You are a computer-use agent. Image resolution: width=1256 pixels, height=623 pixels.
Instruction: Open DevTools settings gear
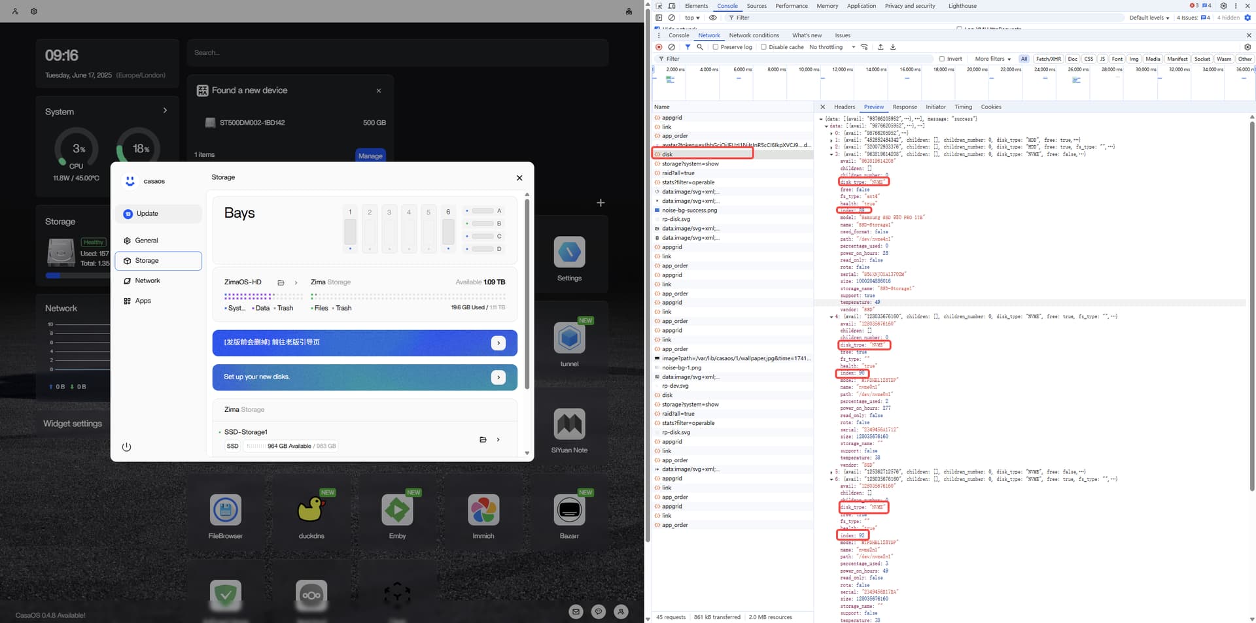point(1223,6)
